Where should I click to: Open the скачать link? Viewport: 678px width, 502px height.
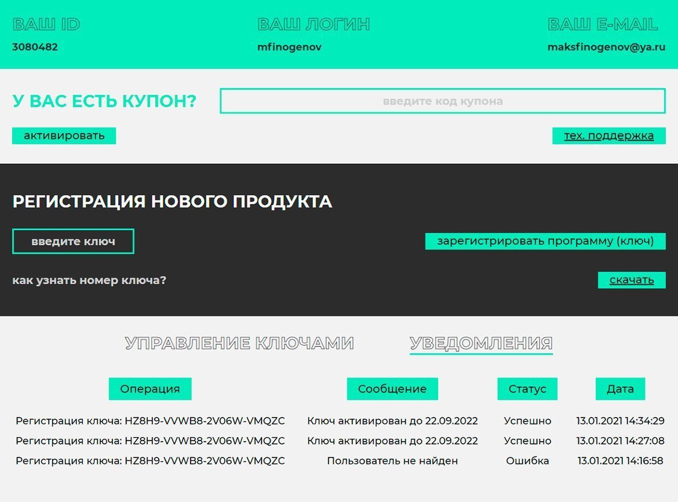[x=631, y=280]
